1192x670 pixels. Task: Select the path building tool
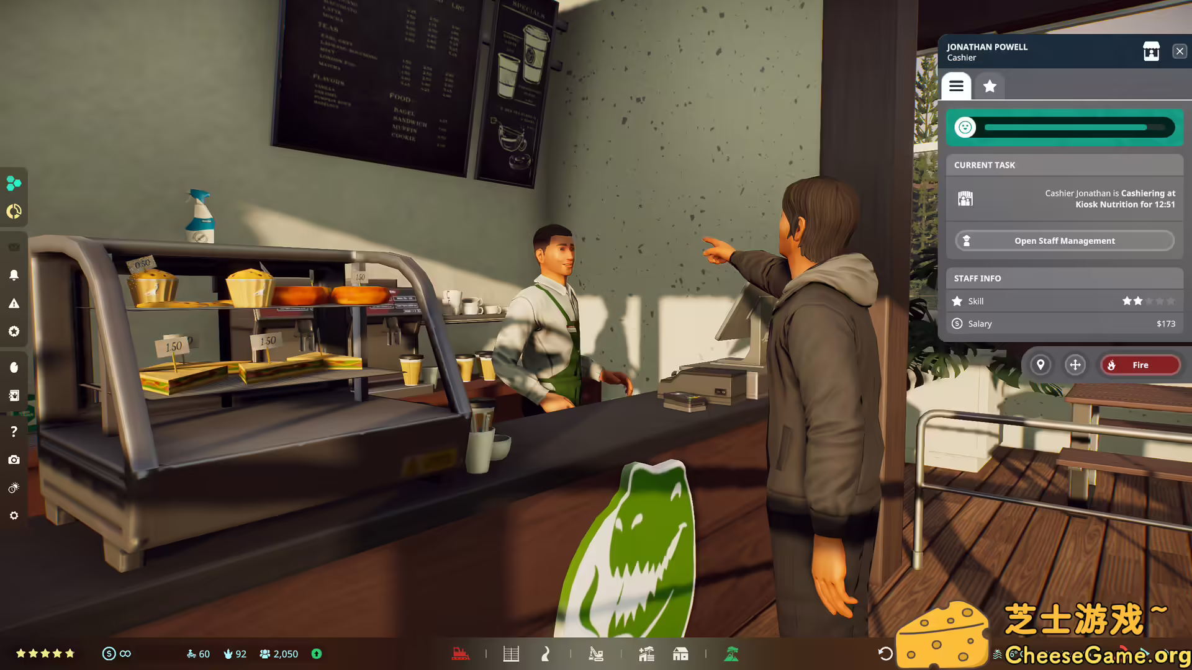[x=546, y=653]
